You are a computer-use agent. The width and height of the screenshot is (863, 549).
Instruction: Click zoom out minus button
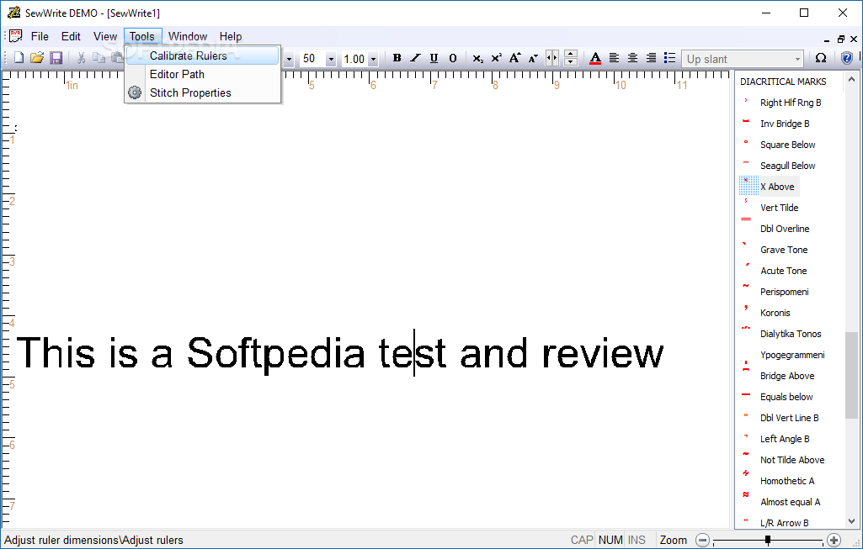702,541
